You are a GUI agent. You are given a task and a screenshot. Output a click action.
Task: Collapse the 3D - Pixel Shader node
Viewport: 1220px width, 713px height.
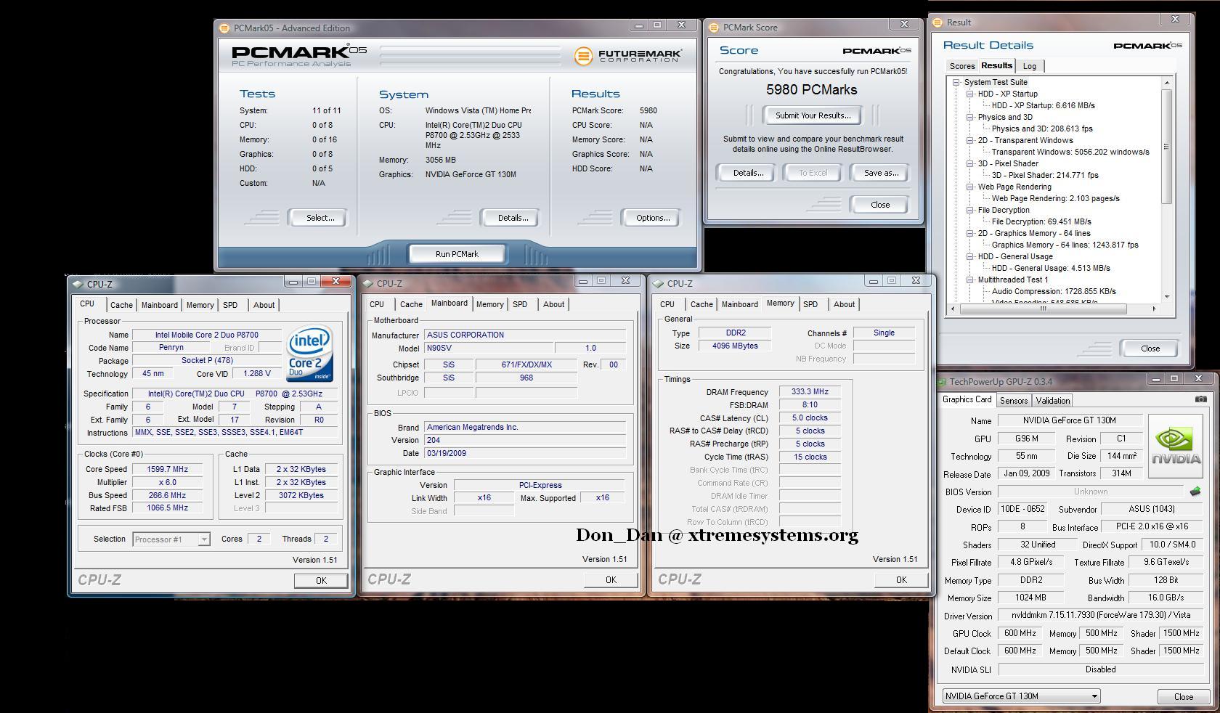pos(969,163)
